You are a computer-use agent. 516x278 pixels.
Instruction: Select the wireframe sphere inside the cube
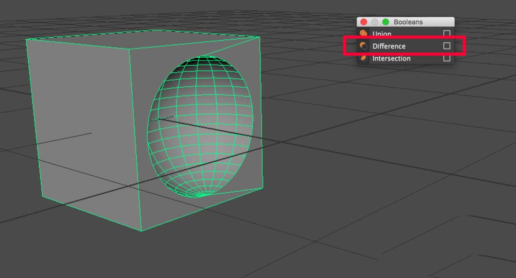[200, 127]
